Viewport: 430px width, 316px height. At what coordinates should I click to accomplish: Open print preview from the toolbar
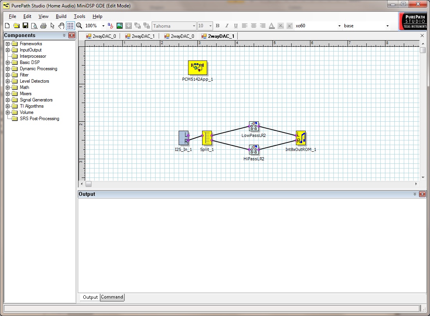pos(34,26)
